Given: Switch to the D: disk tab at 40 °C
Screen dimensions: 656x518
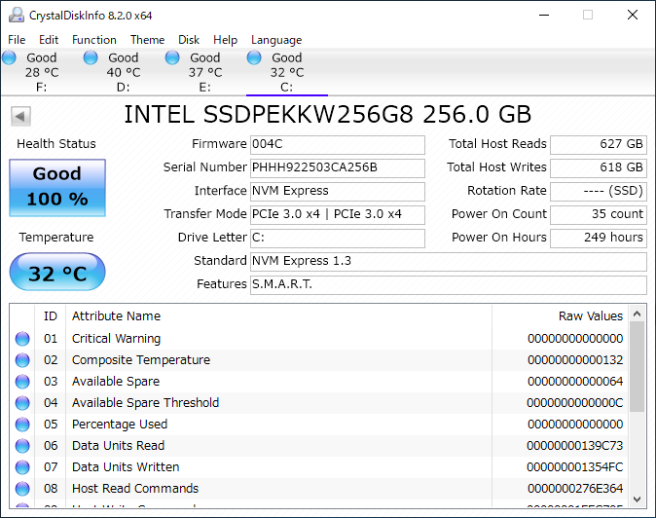Looking at the screenshot, I should (x=124, y=72).
